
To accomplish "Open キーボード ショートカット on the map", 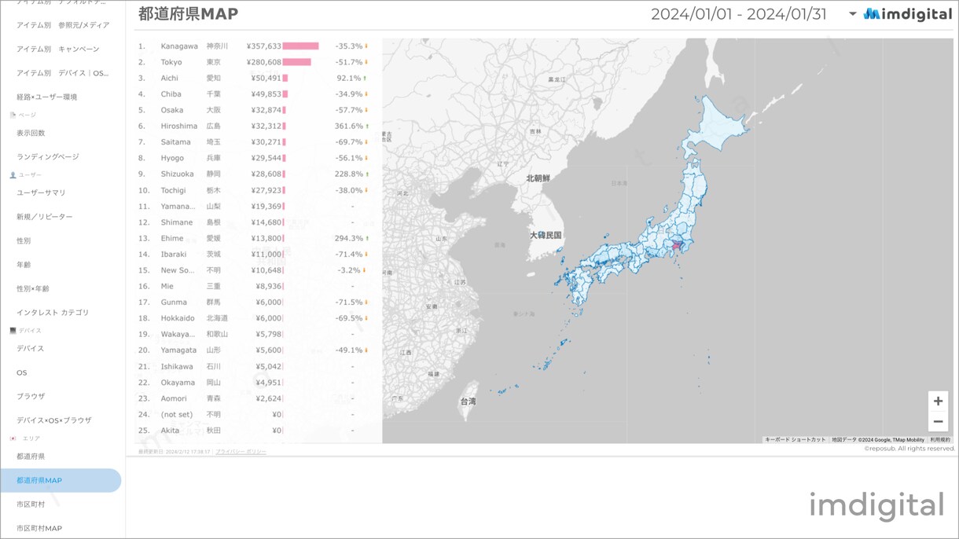I will tap(795, 440).
